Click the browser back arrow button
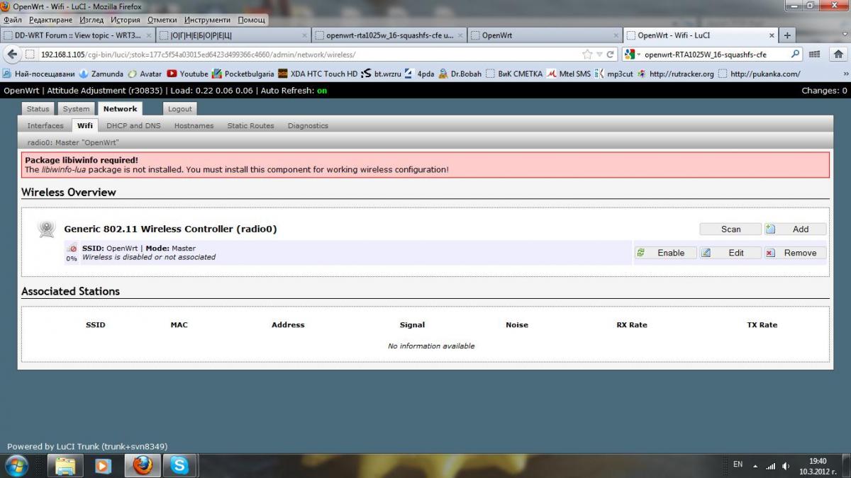Screen dimensions: 851x478 [x=11, y=55]
